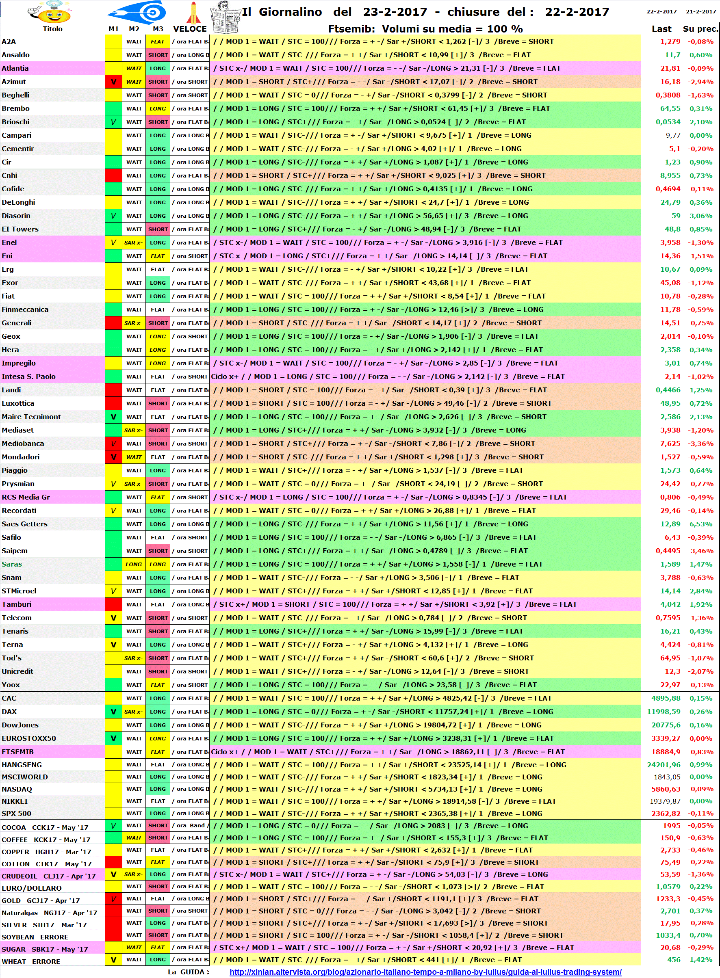Select the green M1 cell for Brembo

point(113,108)
